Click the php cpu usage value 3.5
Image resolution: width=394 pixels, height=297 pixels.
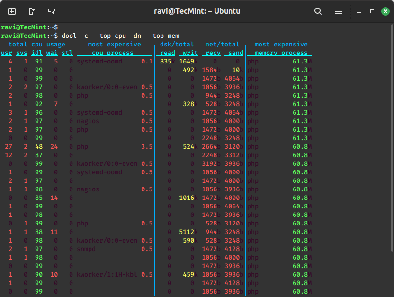(x=147, y=146)
